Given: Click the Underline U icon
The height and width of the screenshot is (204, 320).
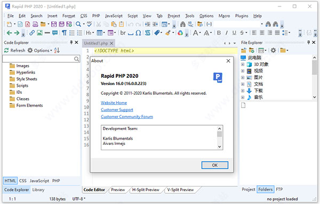Looking at the screenshot, I should (x=234, y=33).
